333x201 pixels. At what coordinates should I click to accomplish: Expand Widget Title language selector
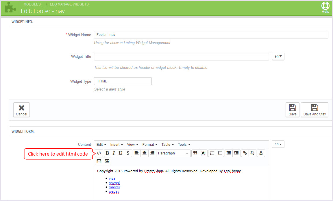[x=278, y=56]
